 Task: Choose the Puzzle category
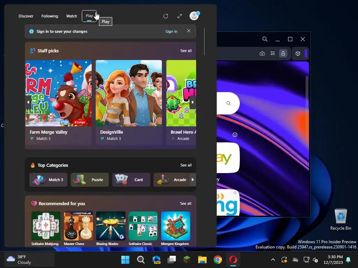click(89, 180)
